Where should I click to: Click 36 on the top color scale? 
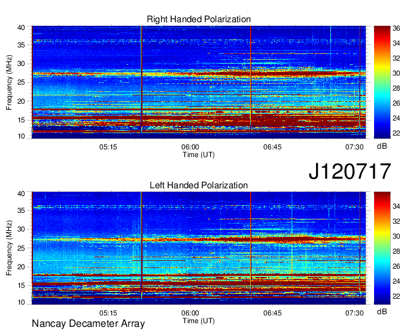point(396,28)
